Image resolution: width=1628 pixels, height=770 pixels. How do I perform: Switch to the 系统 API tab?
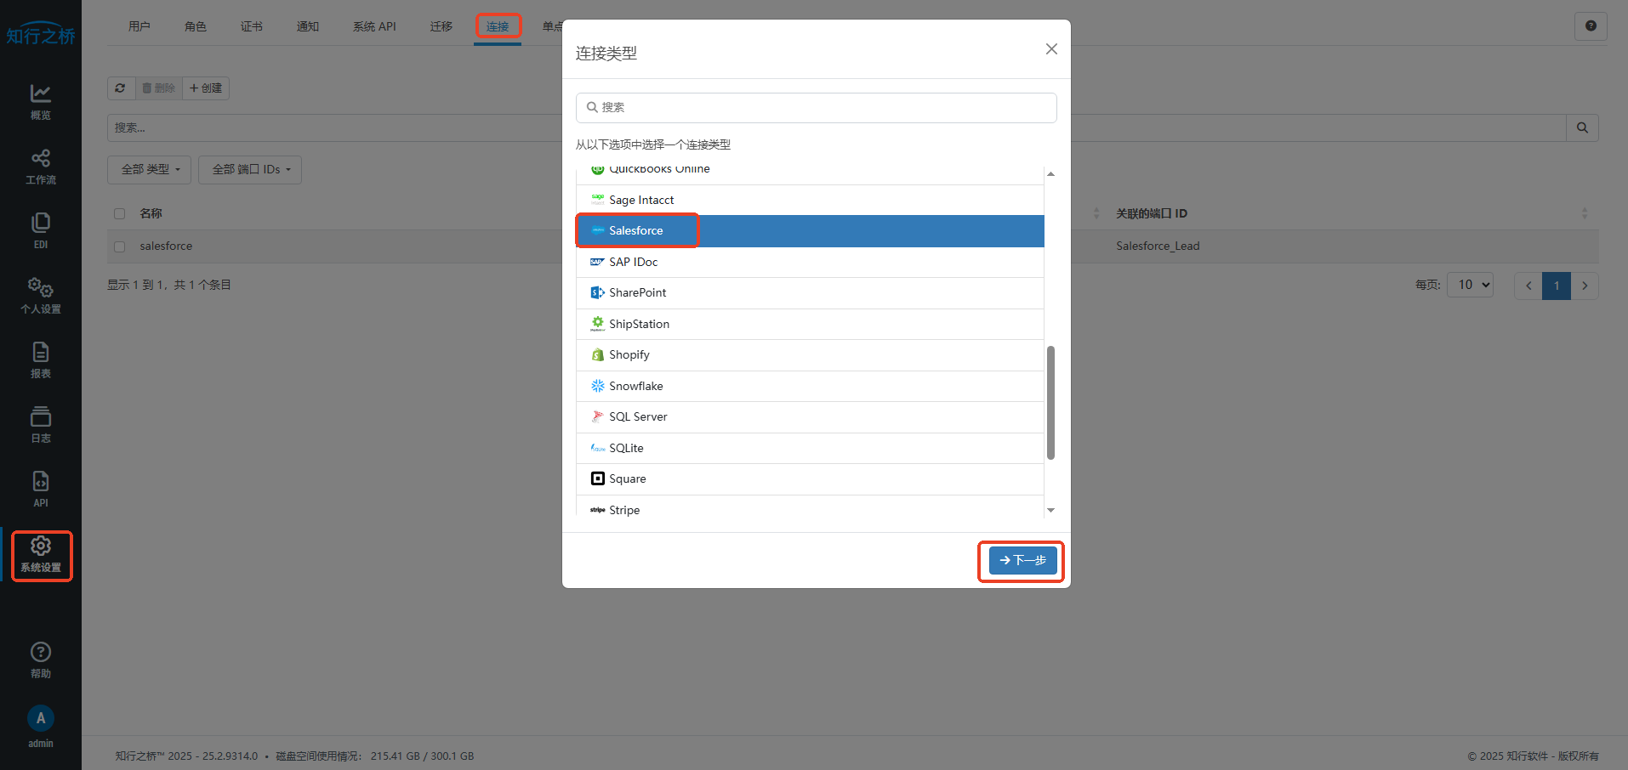(374, 26)
